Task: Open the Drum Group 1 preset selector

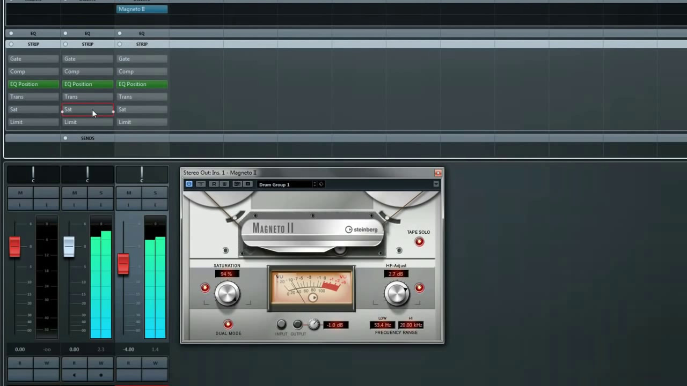Action: tap(284, 184)
